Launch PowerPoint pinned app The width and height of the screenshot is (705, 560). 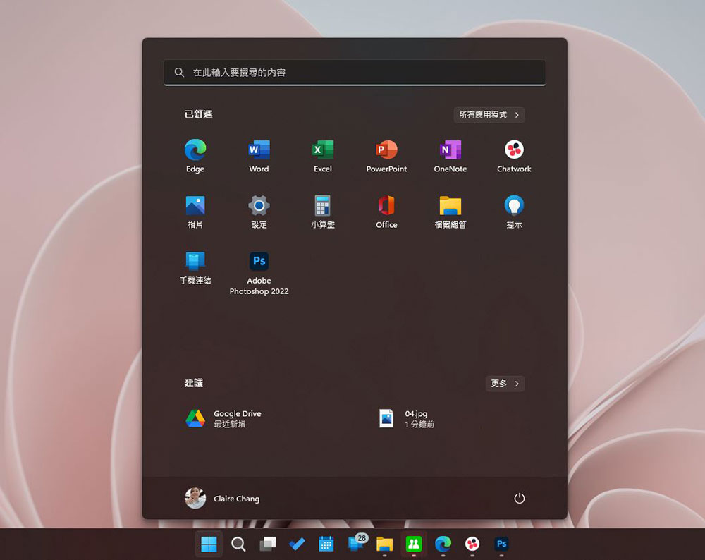click(386, 156)
